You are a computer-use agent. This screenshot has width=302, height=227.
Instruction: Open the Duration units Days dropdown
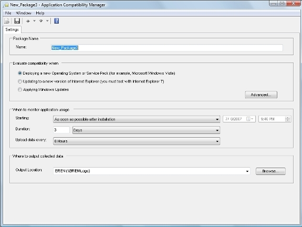click(x=146, y=130)
